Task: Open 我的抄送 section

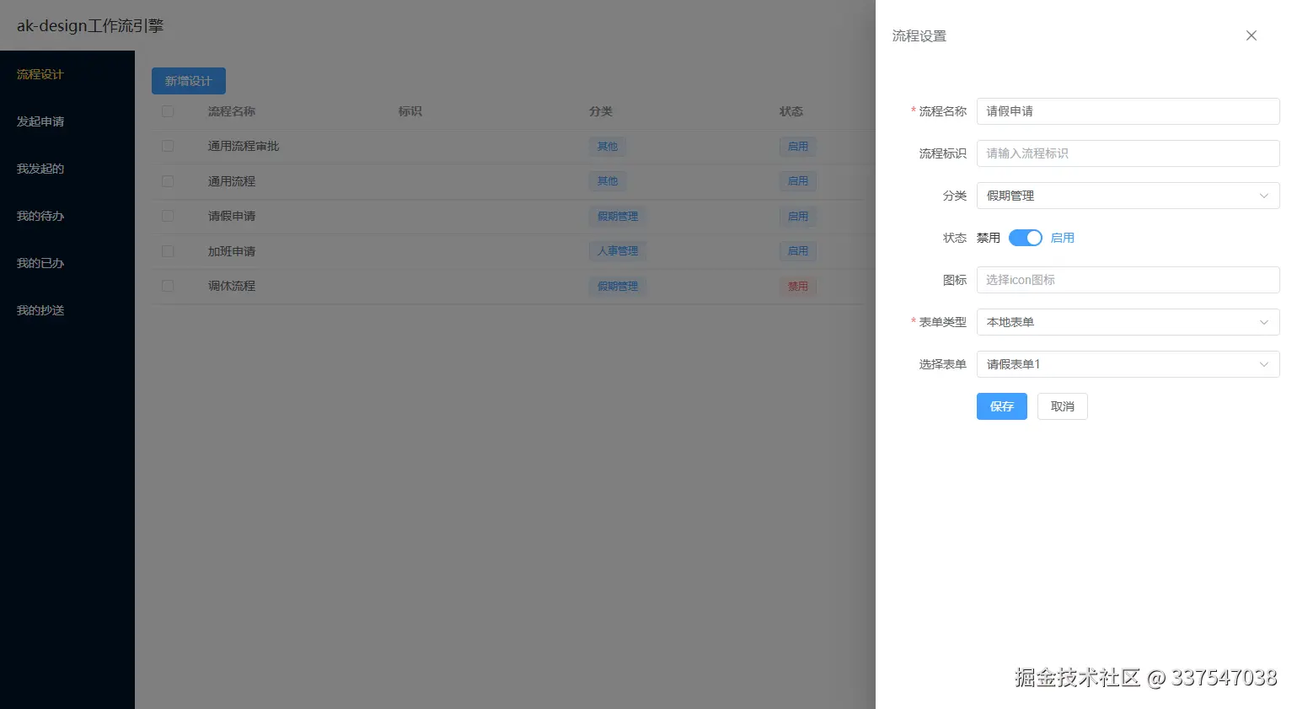Action: (39, 310)
